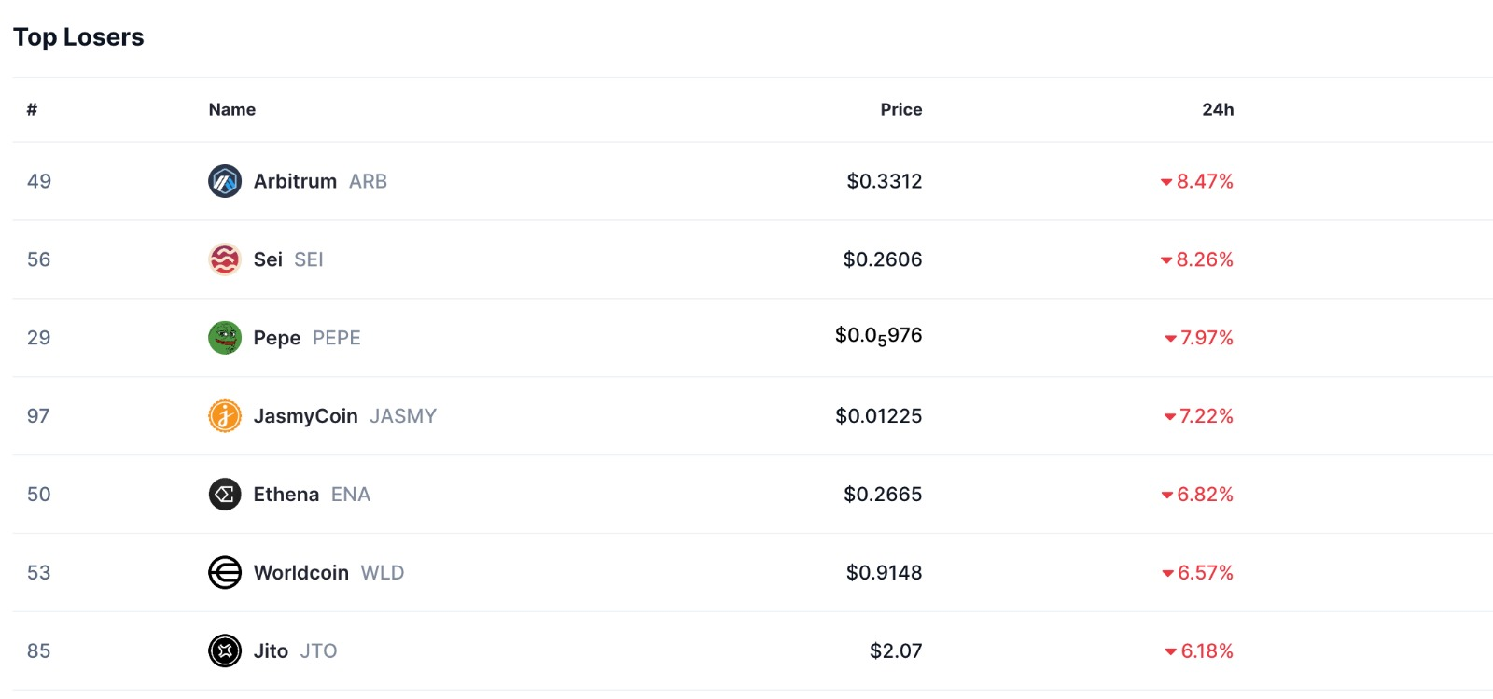Viewport: 1493px width, 699px height.
Task: Sort by the # rank column header
Action: [x=32, y=109]
